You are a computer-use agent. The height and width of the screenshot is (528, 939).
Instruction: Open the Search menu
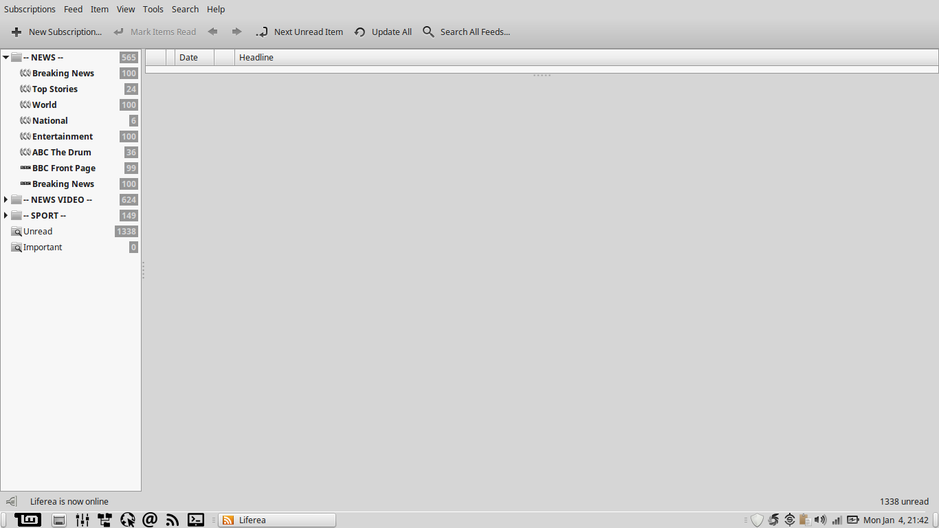point(185,9)
